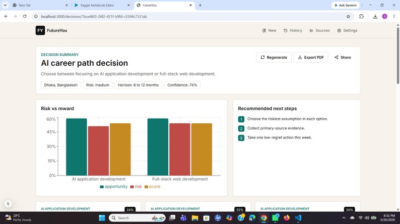
Task: Open the tab search dropdown arrow
Action: tap(5, 5)
